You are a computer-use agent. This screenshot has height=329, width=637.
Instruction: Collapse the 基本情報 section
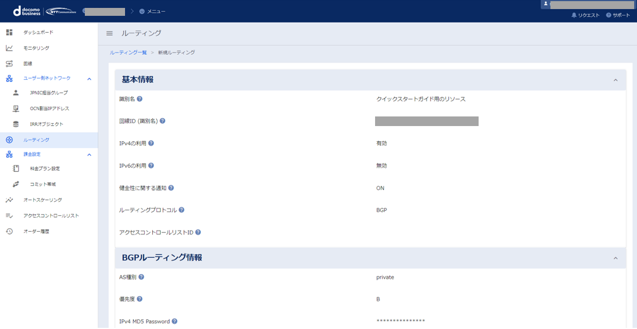(x=616, y=80)
